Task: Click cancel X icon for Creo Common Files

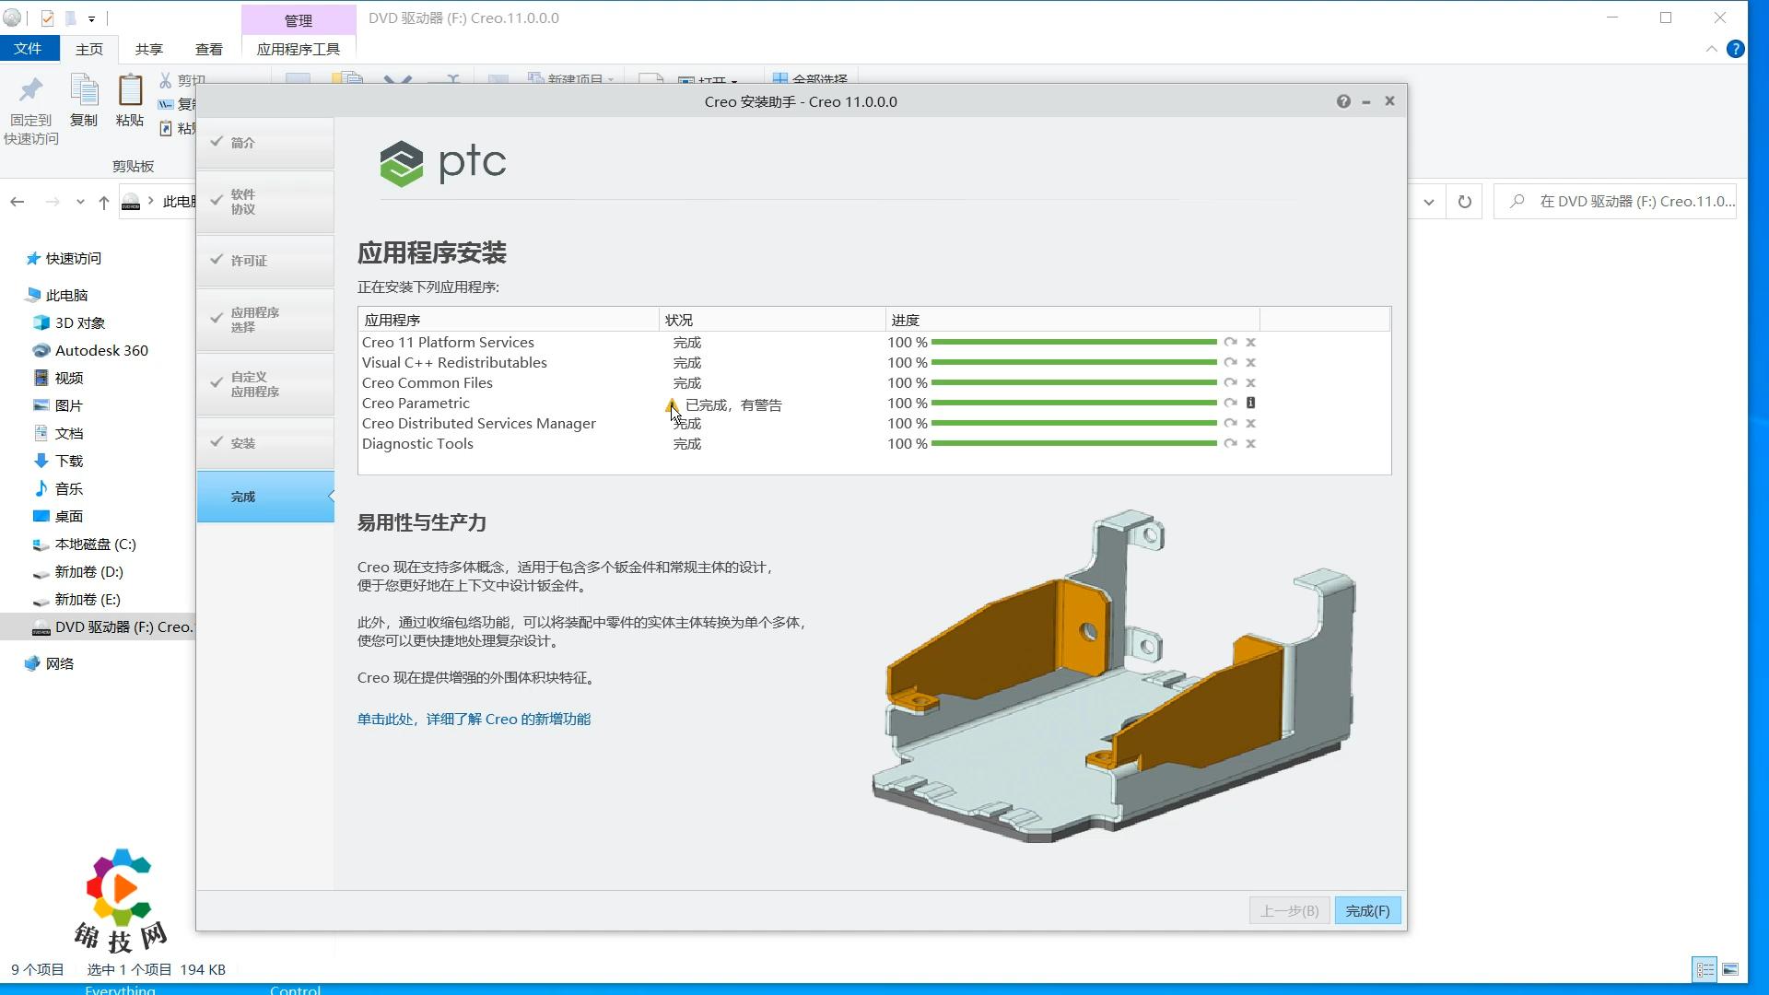Action: (1250, 382)
